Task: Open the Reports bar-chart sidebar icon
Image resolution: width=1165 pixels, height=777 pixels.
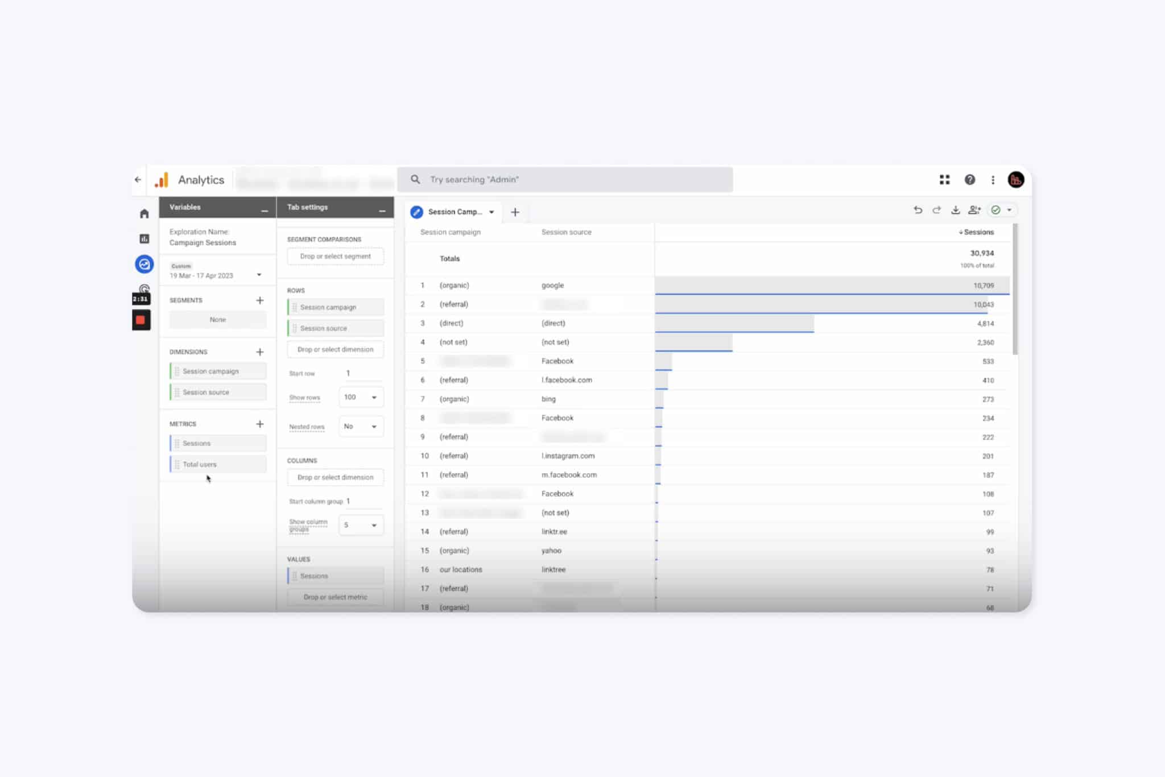Action: point(144,239)
